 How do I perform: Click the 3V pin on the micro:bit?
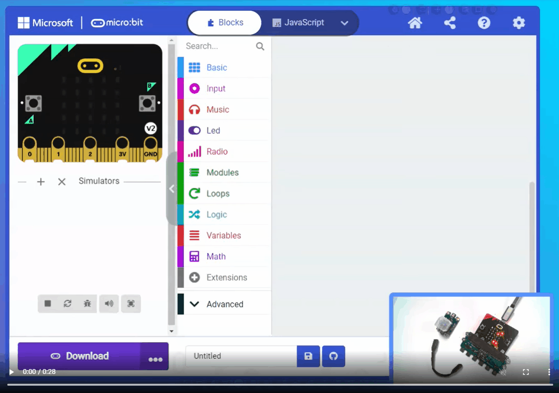pos(122,148)
